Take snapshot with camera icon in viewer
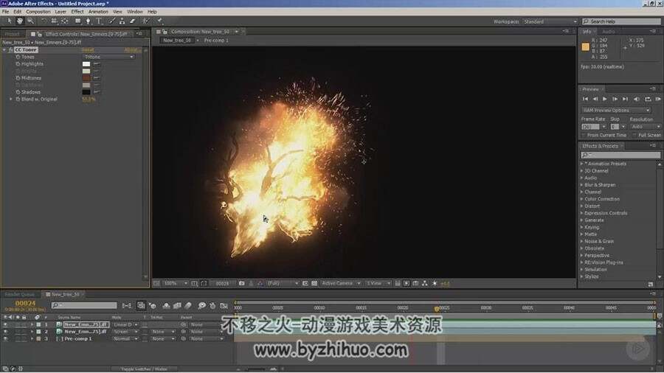Viewport: 664px width, 373px height. point(242,283)
